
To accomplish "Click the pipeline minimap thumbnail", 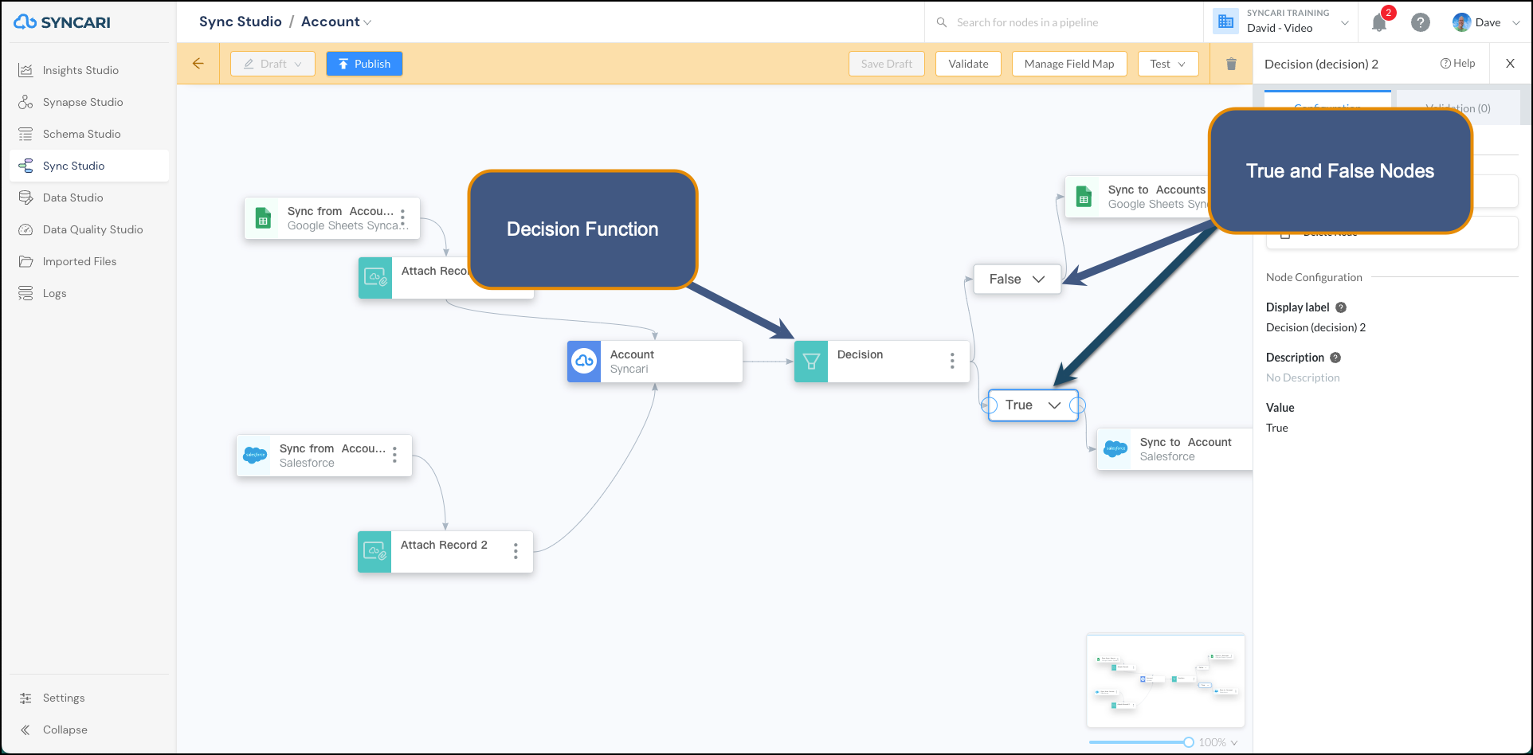I will coord(1166,681).
